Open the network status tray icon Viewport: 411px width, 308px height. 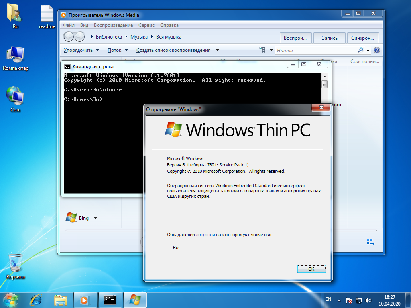coord(358,300)
